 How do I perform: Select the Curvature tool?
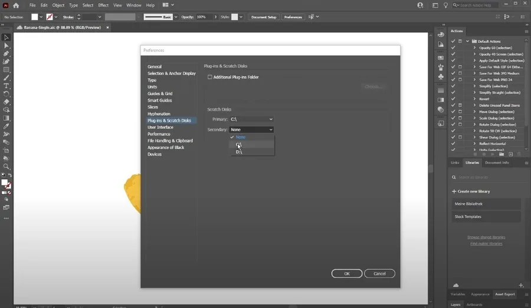(6, 62)
